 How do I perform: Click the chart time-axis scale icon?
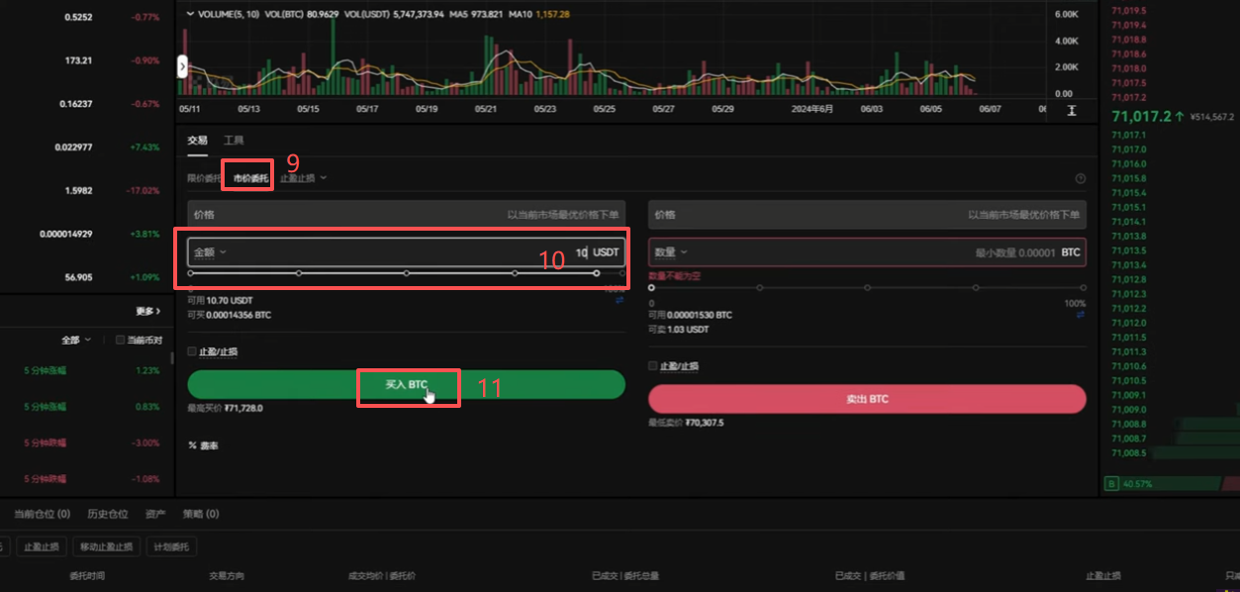(x=1071, y=110)
